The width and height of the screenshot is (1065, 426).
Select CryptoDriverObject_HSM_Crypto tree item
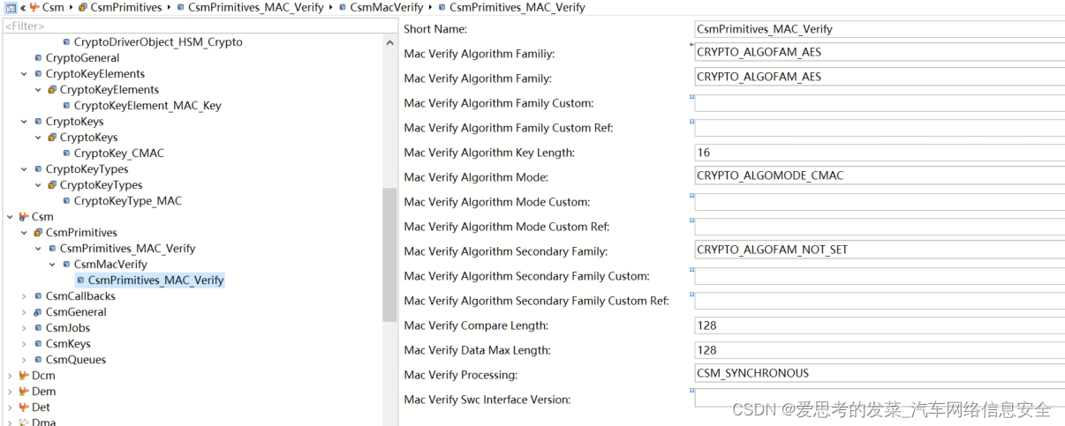157,42
